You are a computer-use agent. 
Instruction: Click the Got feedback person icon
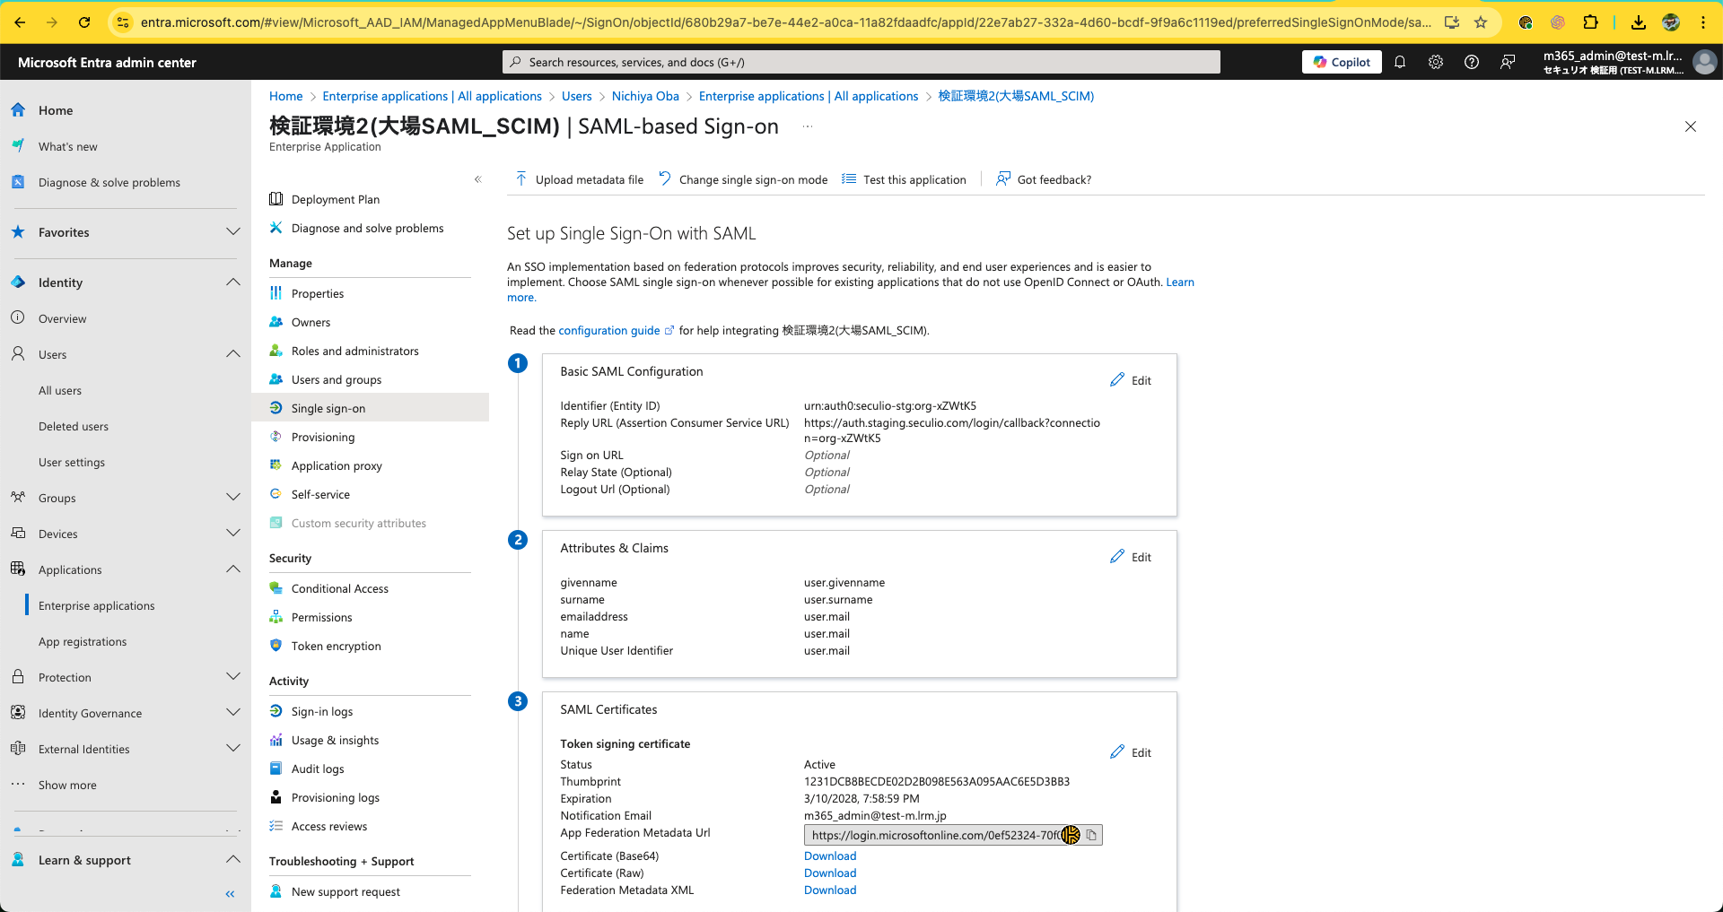(1003, 179)
